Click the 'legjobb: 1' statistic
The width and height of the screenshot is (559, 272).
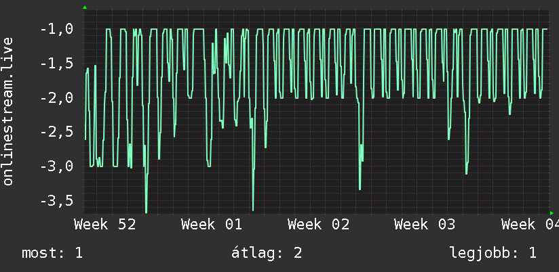tap(493, 253)
